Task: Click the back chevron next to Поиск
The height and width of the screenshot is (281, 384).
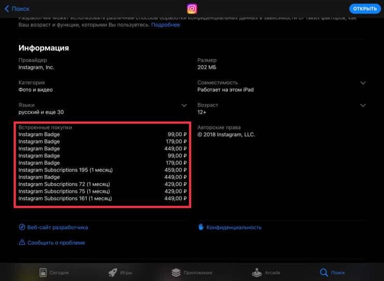Action: click(x=7, y=9)
